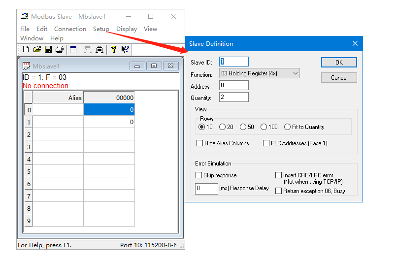
Task: Open slave definition window icon in toolbar
Action: [73, 49]
